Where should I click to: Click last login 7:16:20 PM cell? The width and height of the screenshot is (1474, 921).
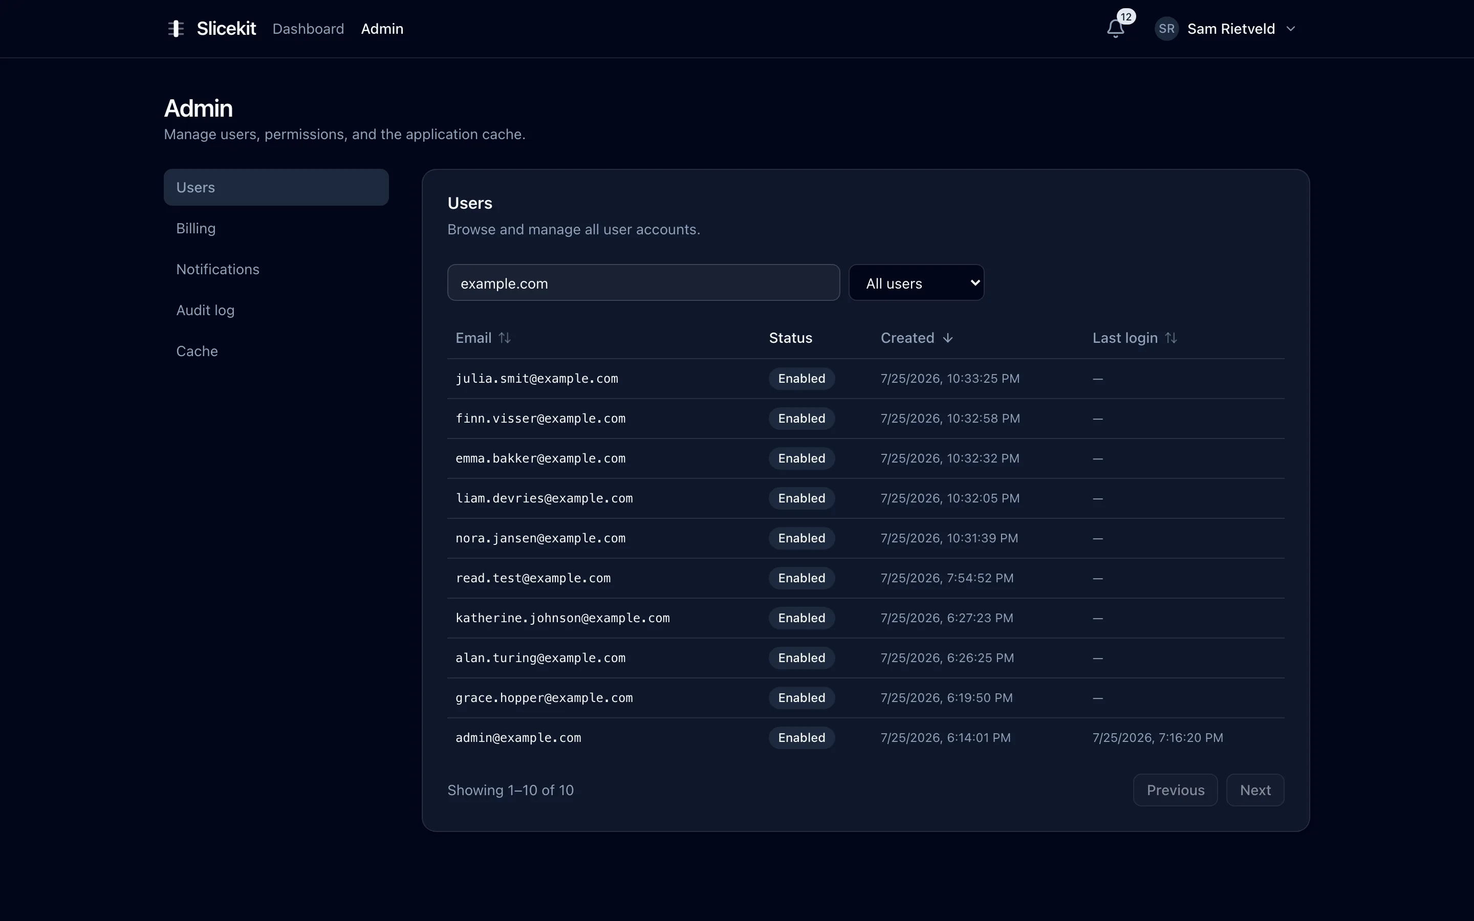point(1157,738)
